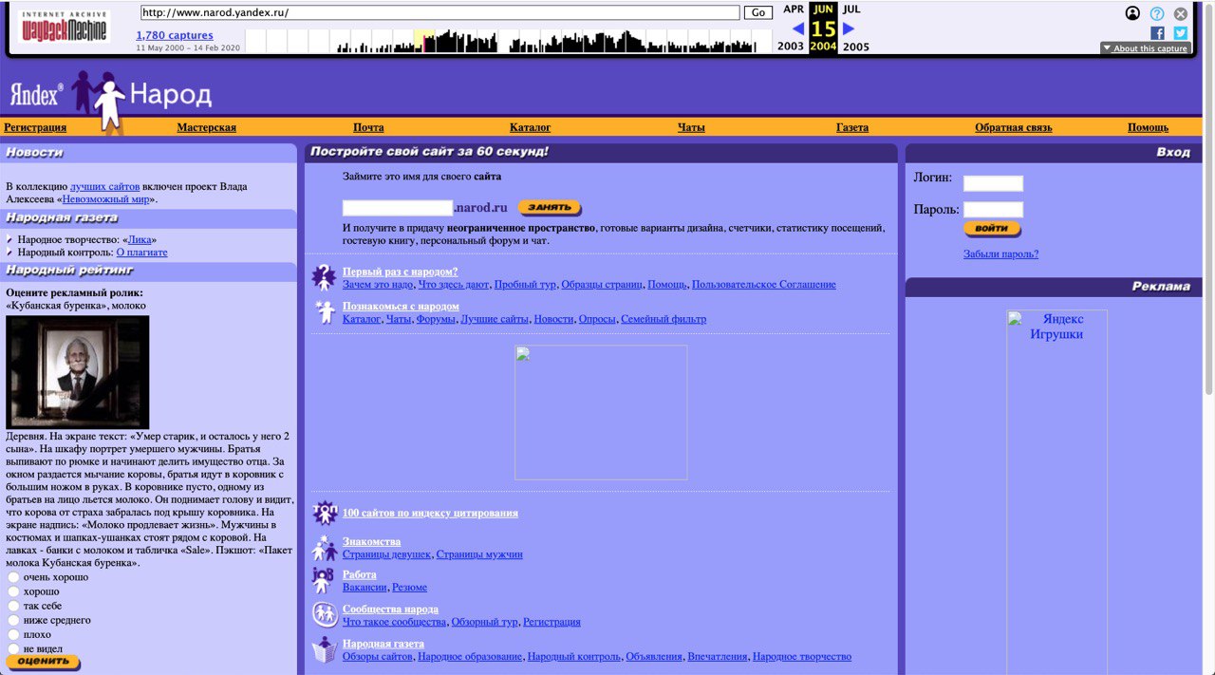Open the Страницы девушек link
Viewport: 1215px width, 675px height.
(386, 554)
